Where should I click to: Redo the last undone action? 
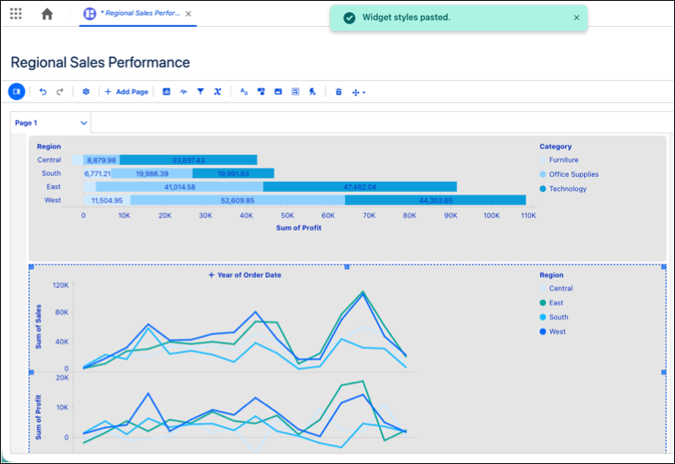pos(60,92)
